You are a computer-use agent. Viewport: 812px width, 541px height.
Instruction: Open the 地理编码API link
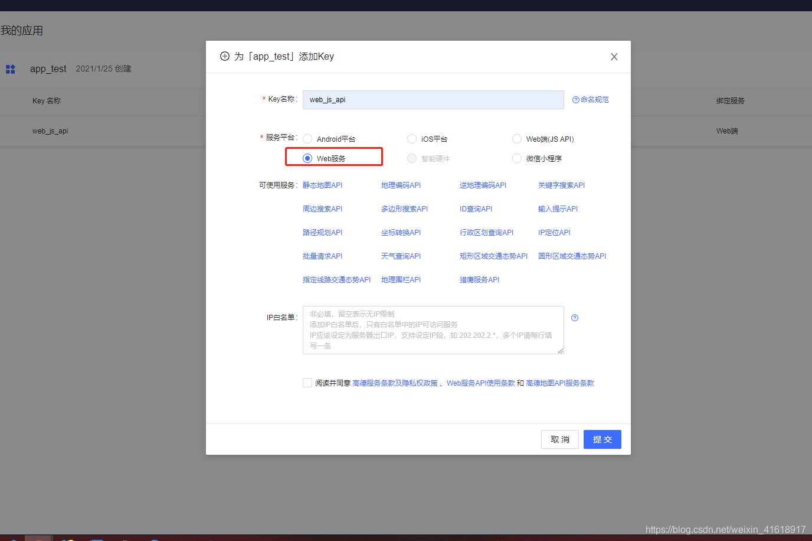point(401,185)
